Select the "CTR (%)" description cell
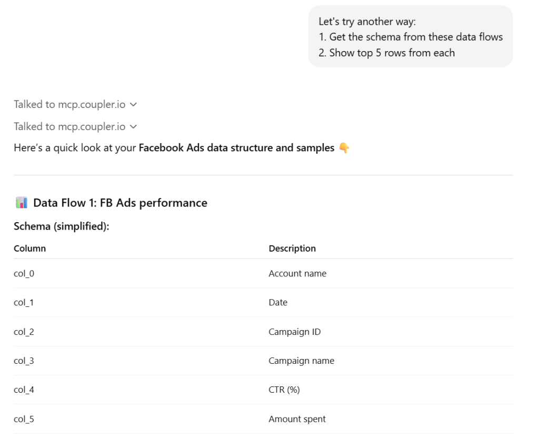Image resolution: width=539 pixels, height=438 pixels. [x=284, y=390]
